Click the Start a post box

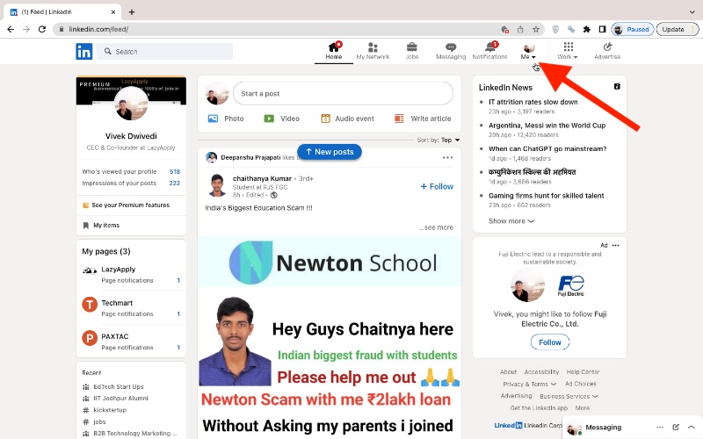pyautogui.click(x=343, y=94)
